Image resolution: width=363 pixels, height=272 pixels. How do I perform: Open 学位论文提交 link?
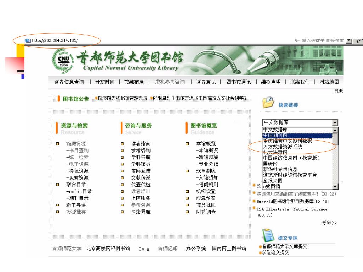coord(275,253)
